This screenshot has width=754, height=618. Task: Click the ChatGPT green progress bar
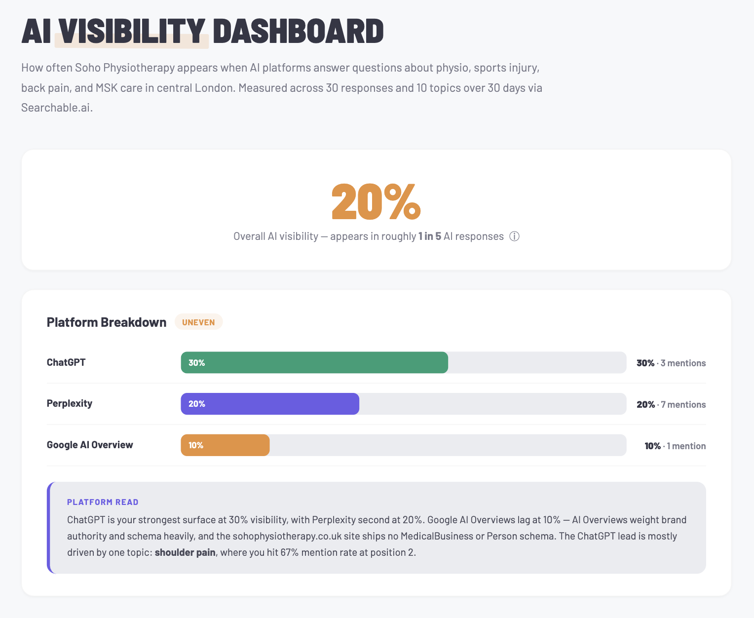pos(314,362)
